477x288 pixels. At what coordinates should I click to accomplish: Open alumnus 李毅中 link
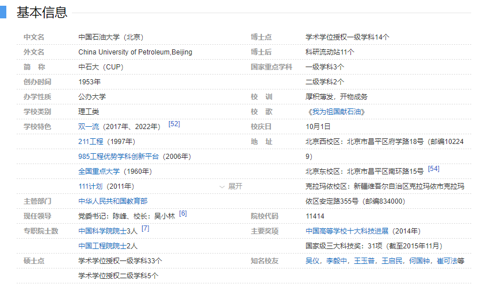[335, 261]
